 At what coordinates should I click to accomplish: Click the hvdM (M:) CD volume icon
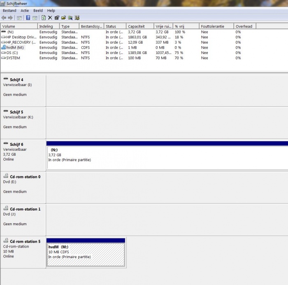click(3, 47)
